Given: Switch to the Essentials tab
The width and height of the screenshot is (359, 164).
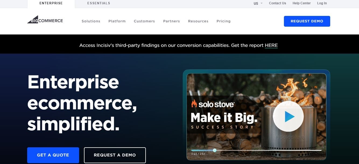Looking at the screenshot, I should (98, 3).
